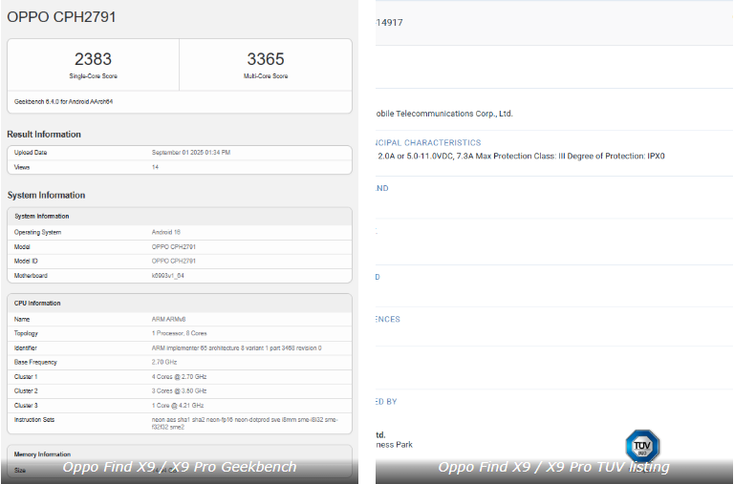734x484 pixels.
Task: Open the TUV listing screenshot thumbnail
Action: tap(554, 239)
